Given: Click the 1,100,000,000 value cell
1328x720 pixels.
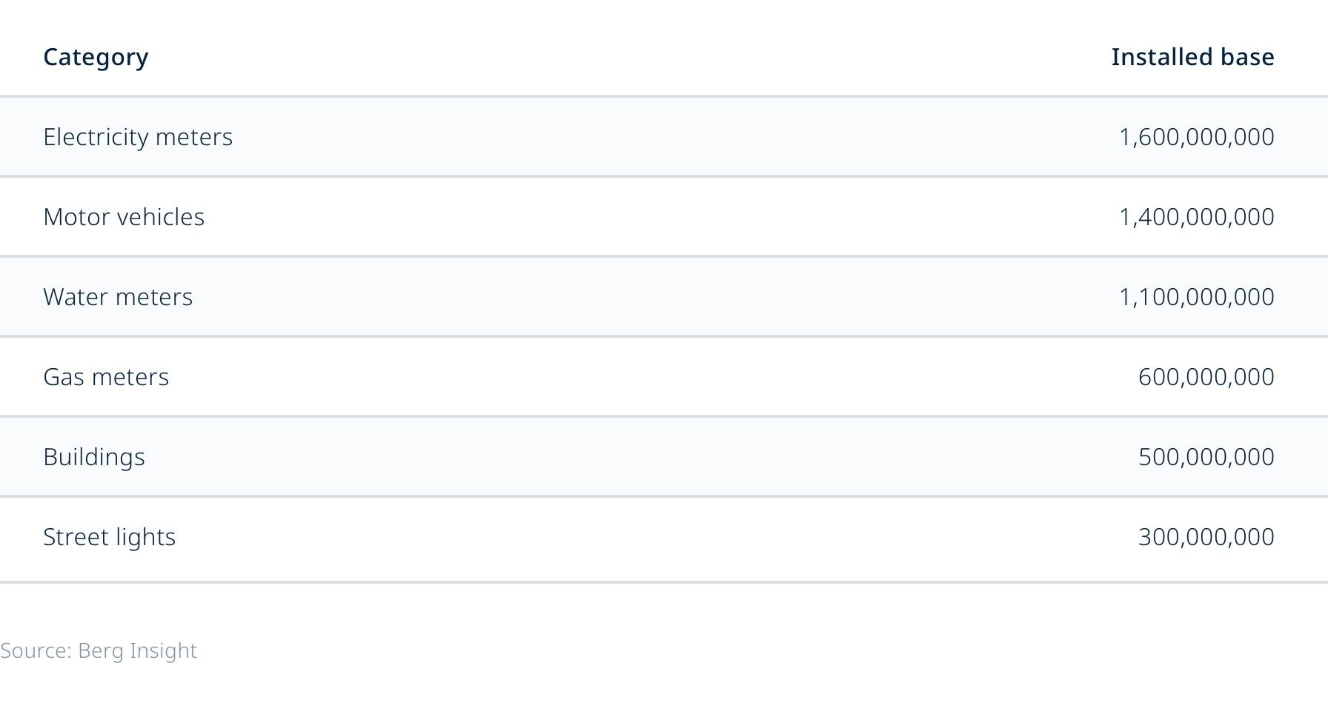Looking at the screenshot, I should click(1196, 297).
